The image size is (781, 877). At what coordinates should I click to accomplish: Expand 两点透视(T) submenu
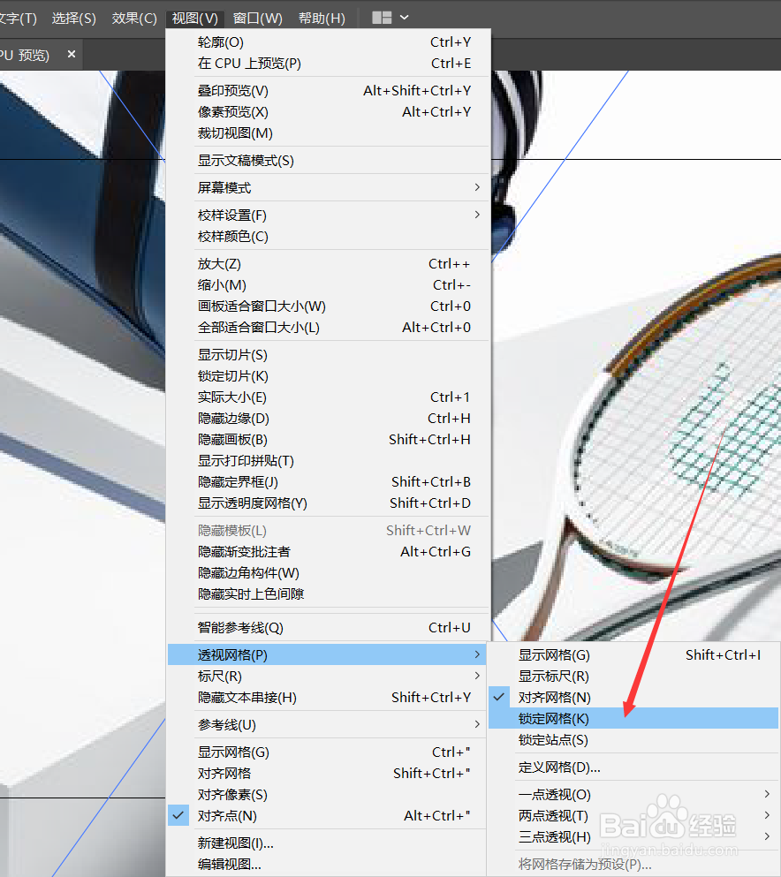(x=633, y=816)
